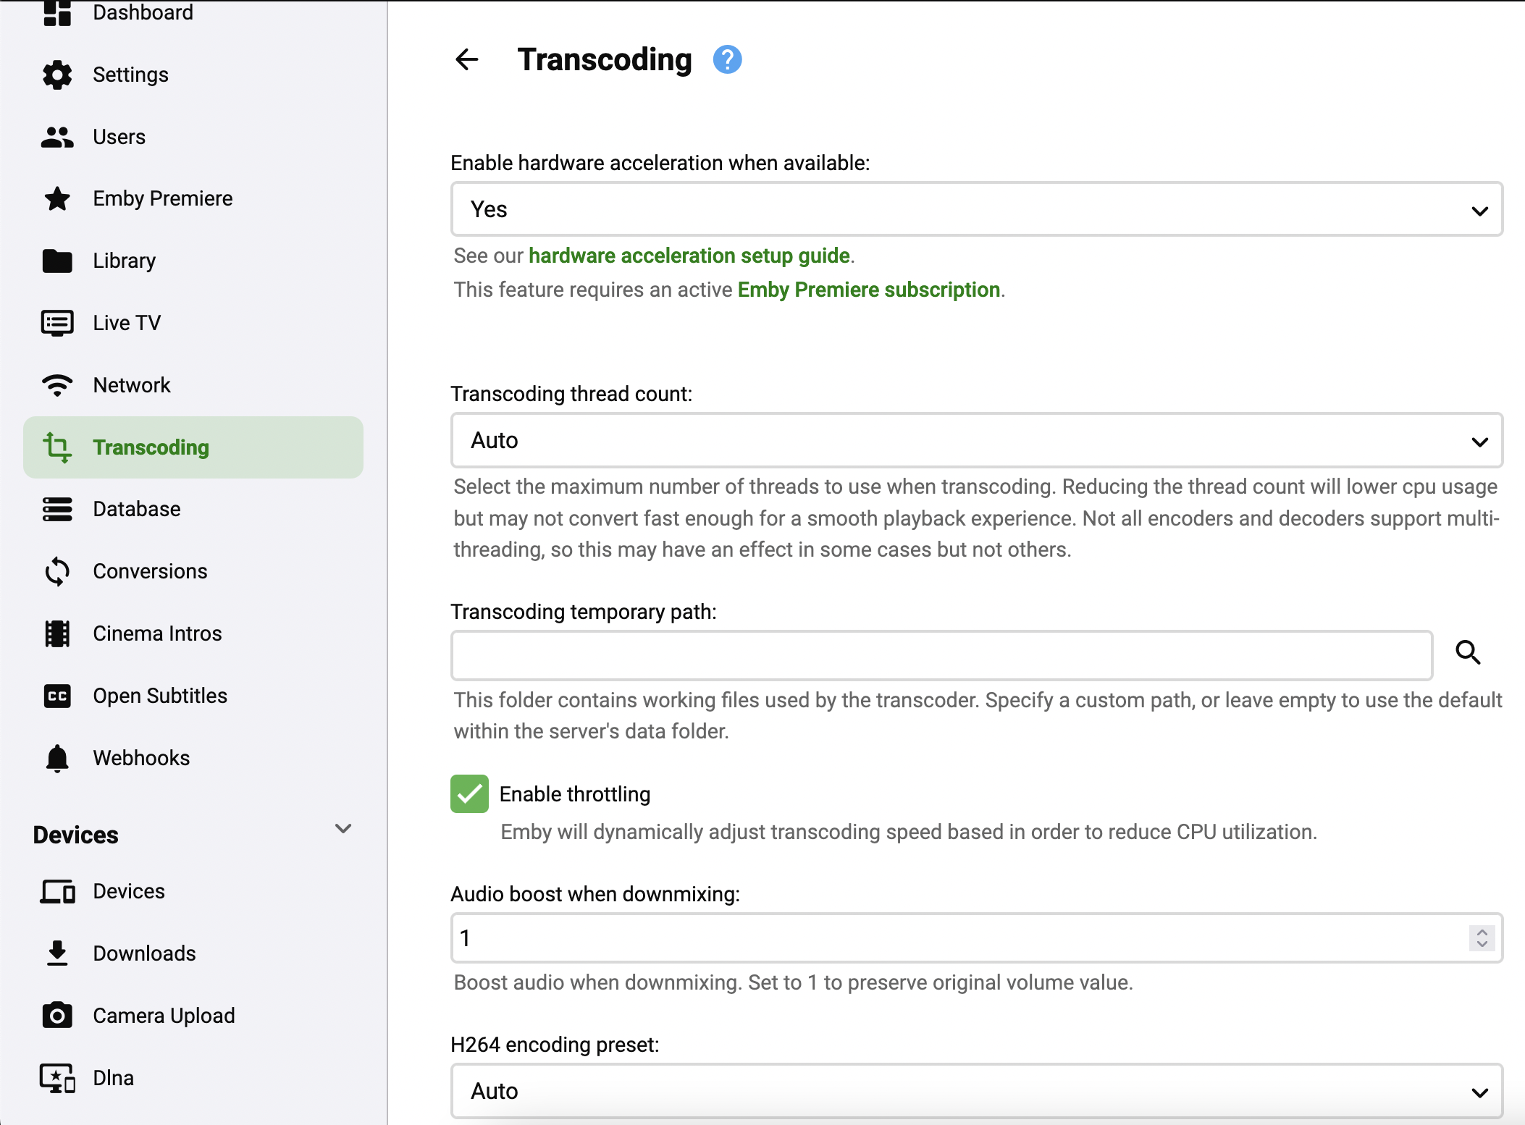Open the Transcoding help question icon
Viewport: 1525px width, 1125px height.
[727, 59]
